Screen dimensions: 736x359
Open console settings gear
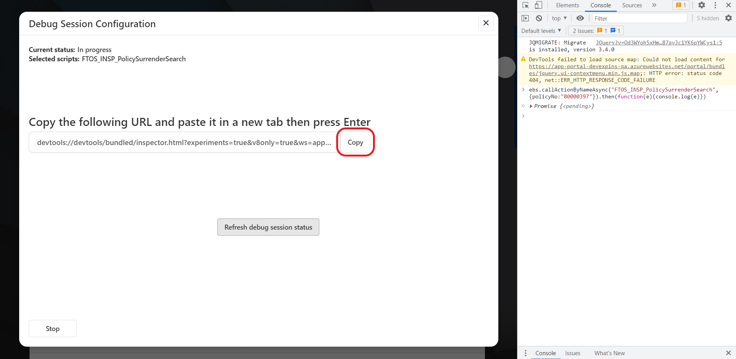[x=728, y=18]
